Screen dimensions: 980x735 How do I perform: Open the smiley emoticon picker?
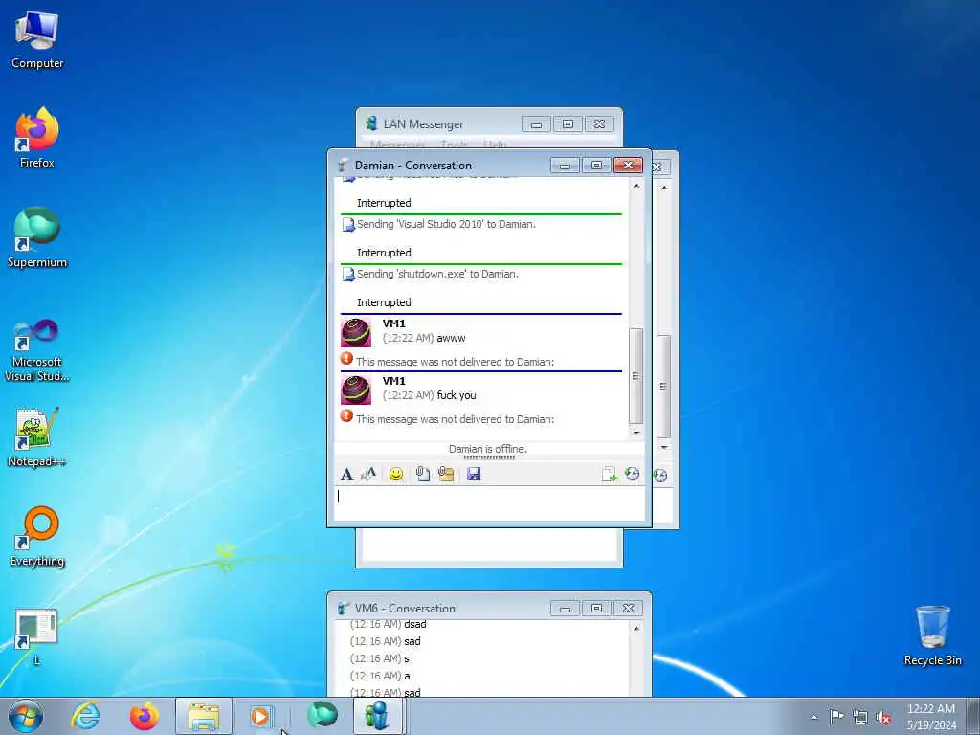click(395, 475)
